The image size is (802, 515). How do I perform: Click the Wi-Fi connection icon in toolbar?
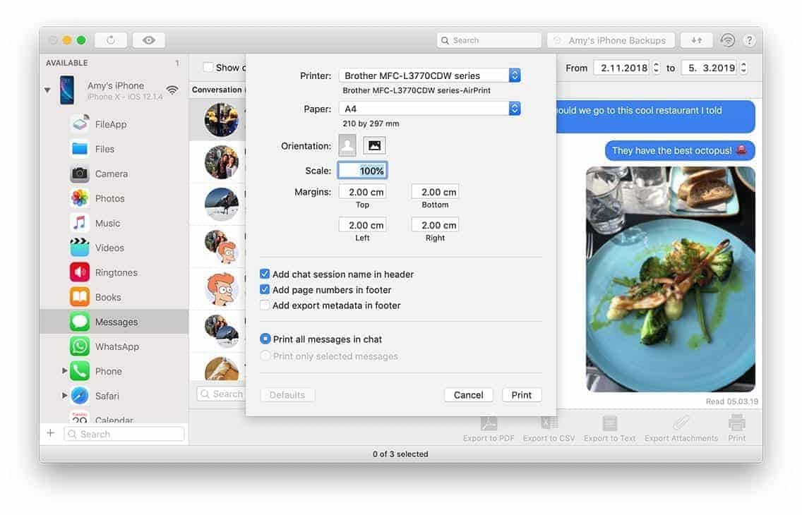pyautogui.click(x=727, y=40)
